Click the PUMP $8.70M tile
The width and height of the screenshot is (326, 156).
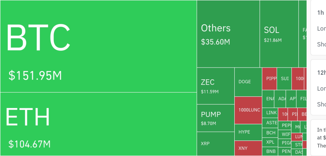tap(215, 118)
